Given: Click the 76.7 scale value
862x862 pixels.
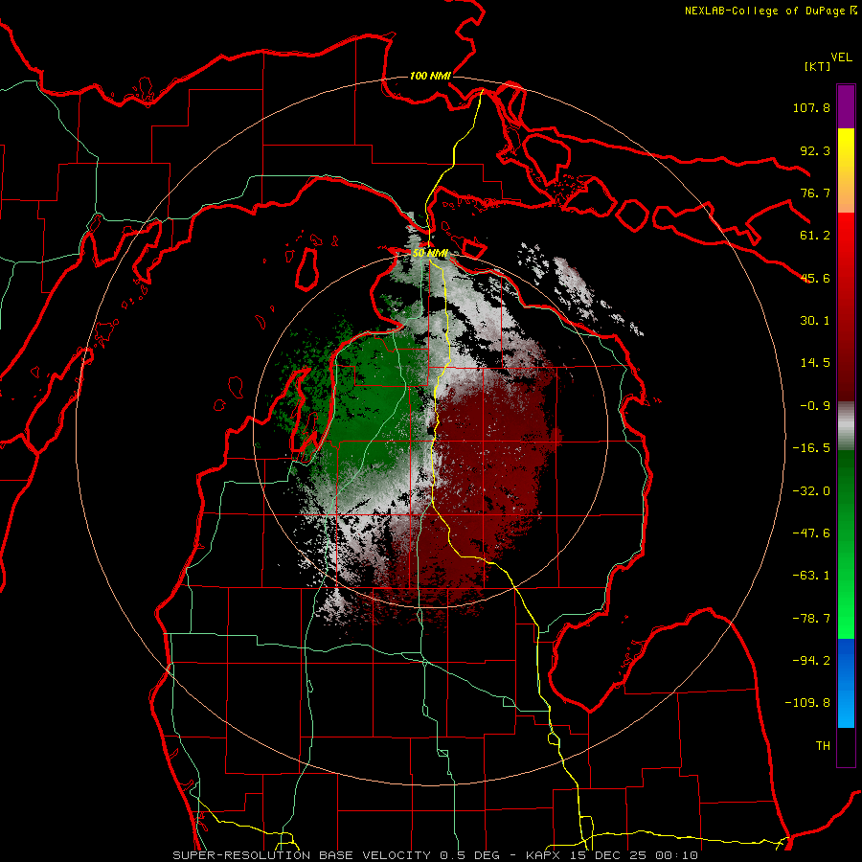Looking at the screenshot, I should pyautogui.click(x=815, y=193).
